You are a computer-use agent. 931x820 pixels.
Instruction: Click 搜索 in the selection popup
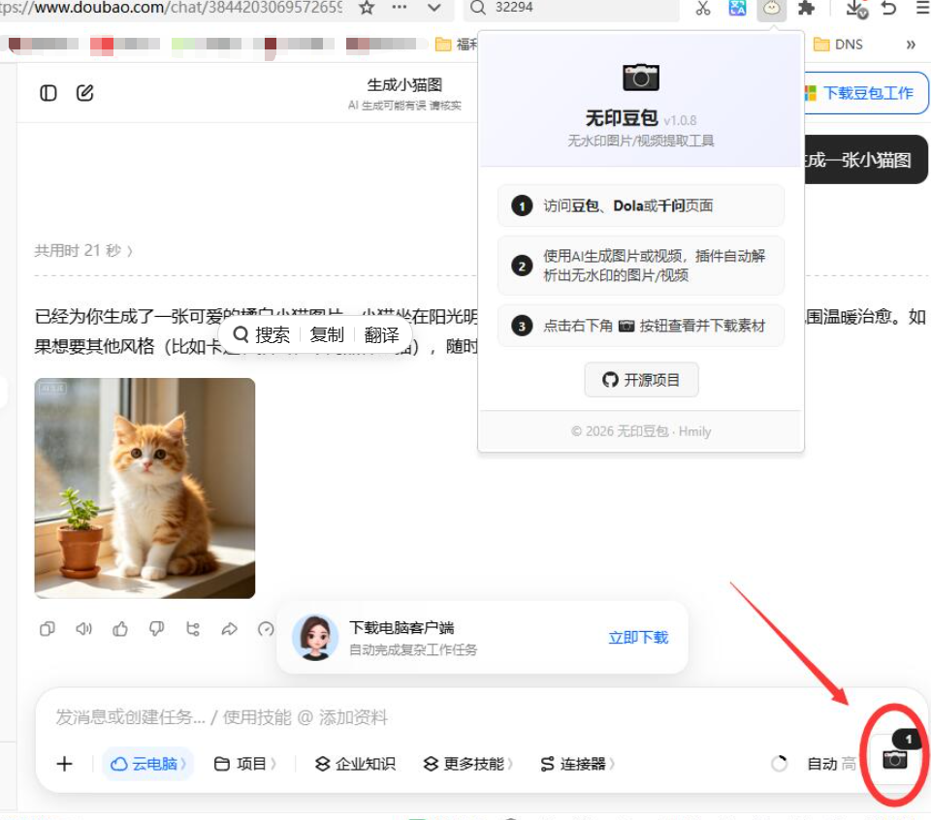tap(262, 335)
